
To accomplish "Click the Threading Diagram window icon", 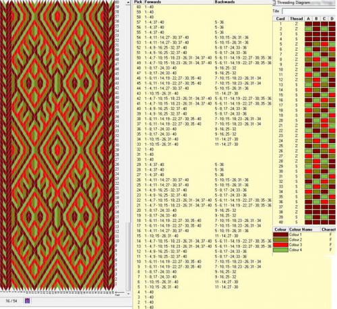I will click(274, 3).
